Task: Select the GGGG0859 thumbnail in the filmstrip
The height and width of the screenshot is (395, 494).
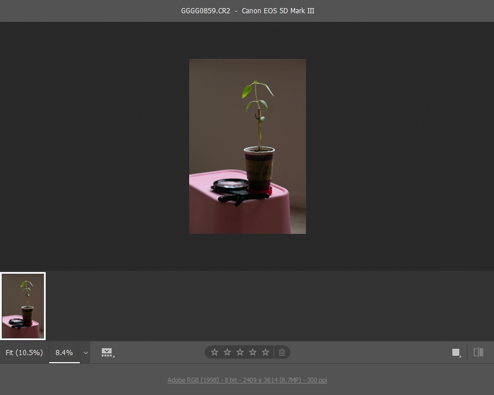Action: pos(23,305)
